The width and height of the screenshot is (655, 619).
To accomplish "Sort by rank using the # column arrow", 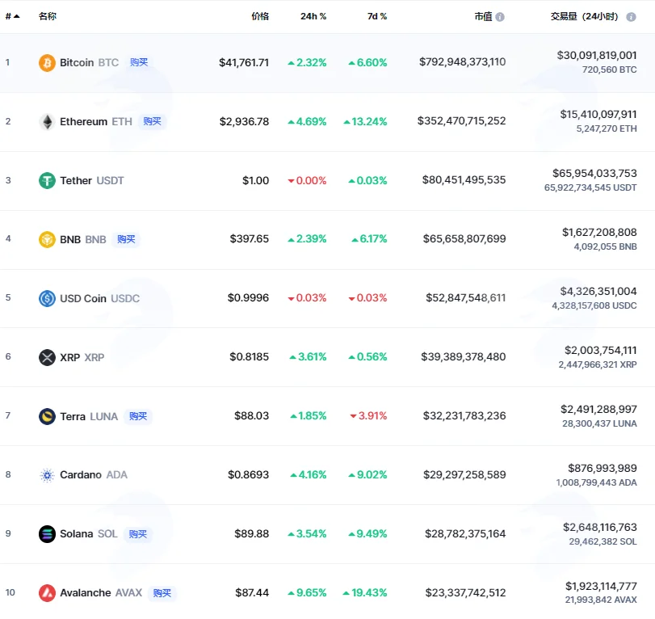I will coord(13,16).
